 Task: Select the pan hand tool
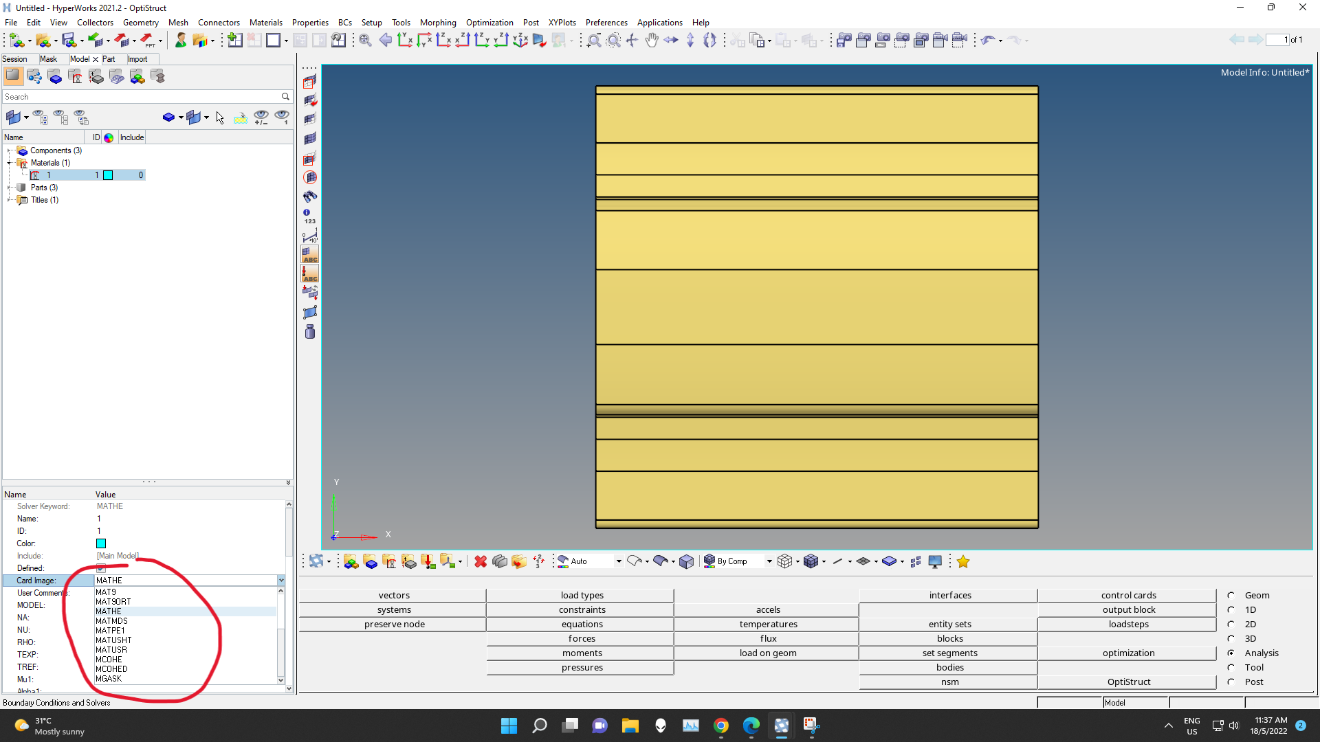coord(652,40)
